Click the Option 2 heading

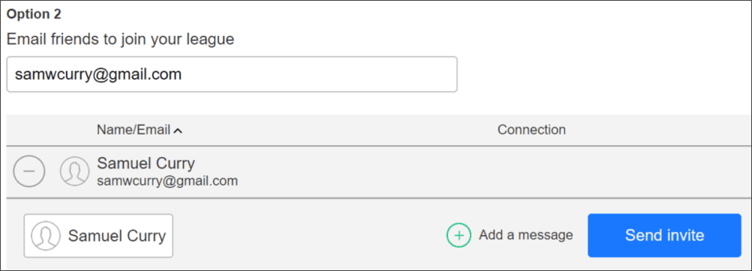34,14
